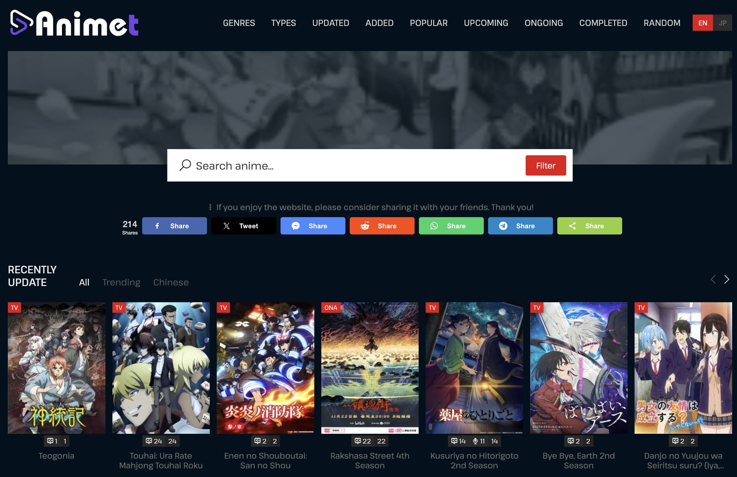This screenshot has width=737, height=477.
Task: Click ONA badge on Rakshasa Street poster
Action: pos(331,308)
